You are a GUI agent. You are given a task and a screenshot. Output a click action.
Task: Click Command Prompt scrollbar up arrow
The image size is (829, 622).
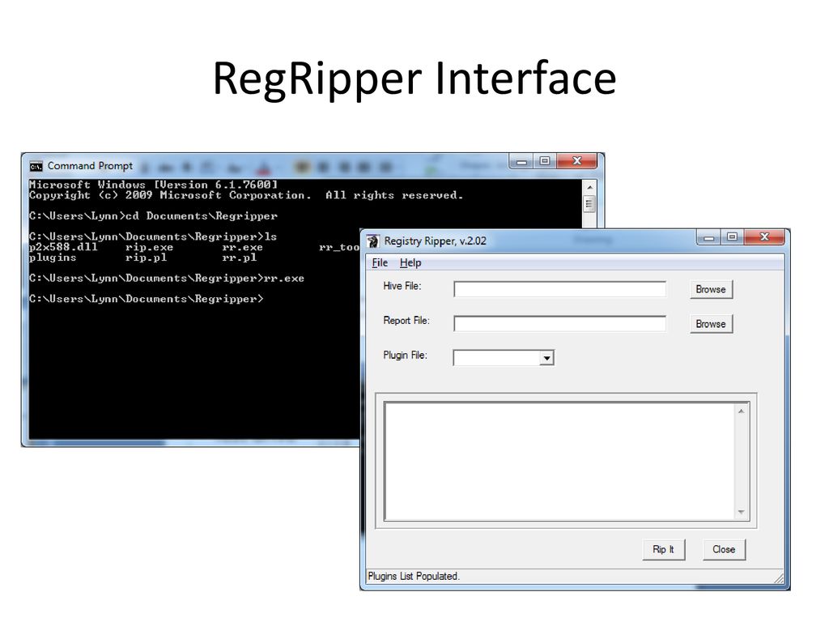tap(589, 187)
